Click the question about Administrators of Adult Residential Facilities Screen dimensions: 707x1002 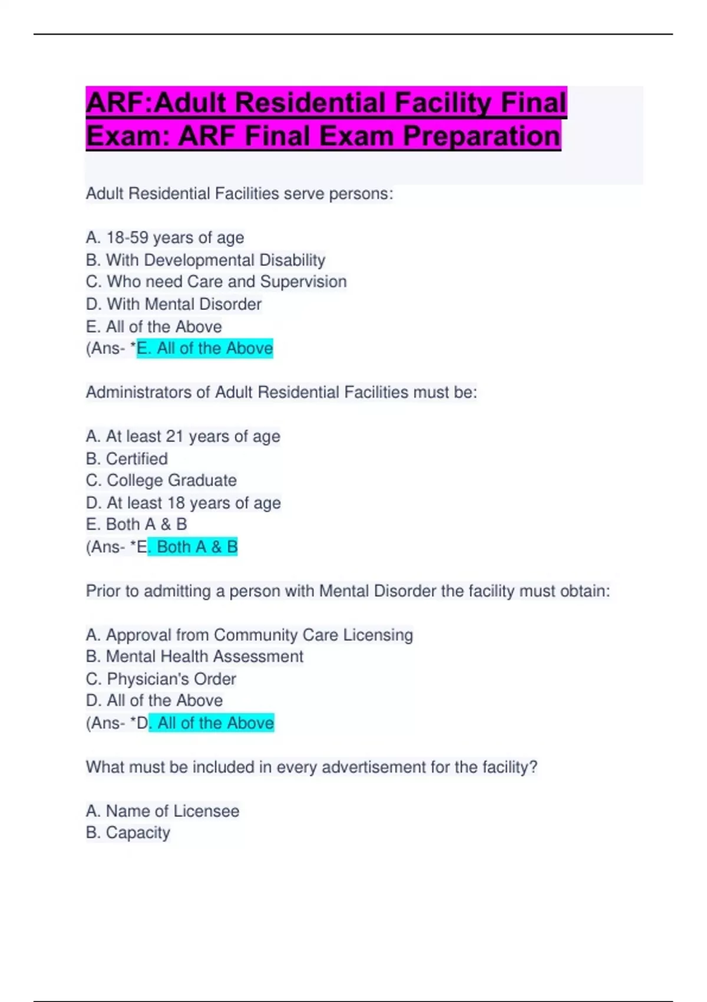click(x=281, y=393)
